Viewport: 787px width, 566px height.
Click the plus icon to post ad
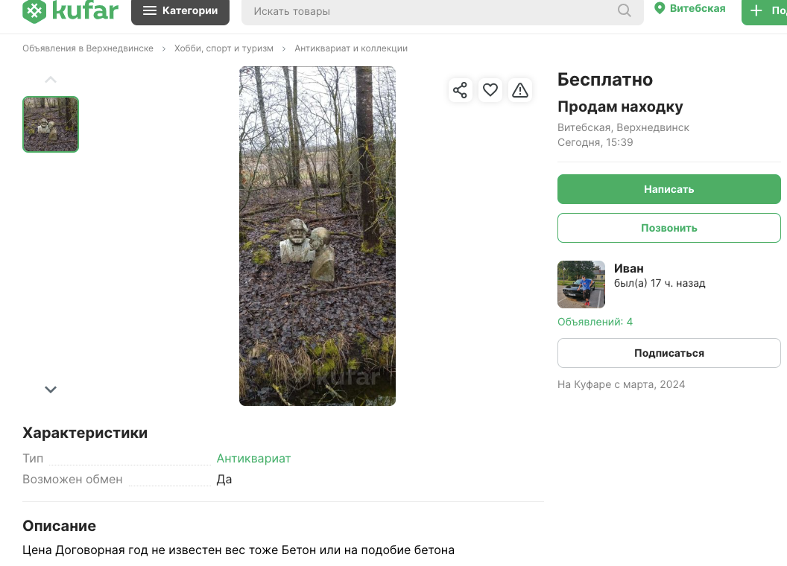pos(756,10)
